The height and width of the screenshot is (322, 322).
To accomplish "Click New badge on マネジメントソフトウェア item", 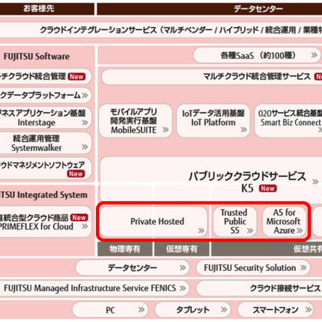I will tap(76, 174).
